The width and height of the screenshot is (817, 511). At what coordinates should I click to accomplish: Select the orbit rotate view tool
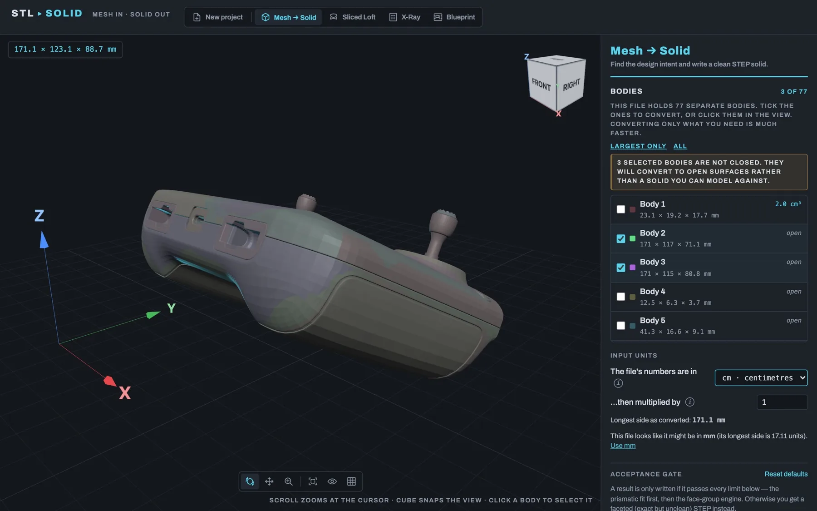point(250,481)
